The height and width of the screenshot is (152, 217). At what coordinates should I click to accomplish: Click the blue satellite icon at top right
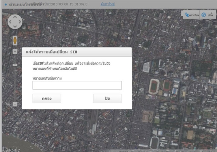click(x=187, y=15)
